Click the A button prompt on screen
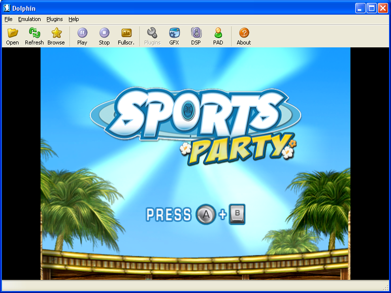The height and width of the screenshot is (293, 391). coord(205,214)
